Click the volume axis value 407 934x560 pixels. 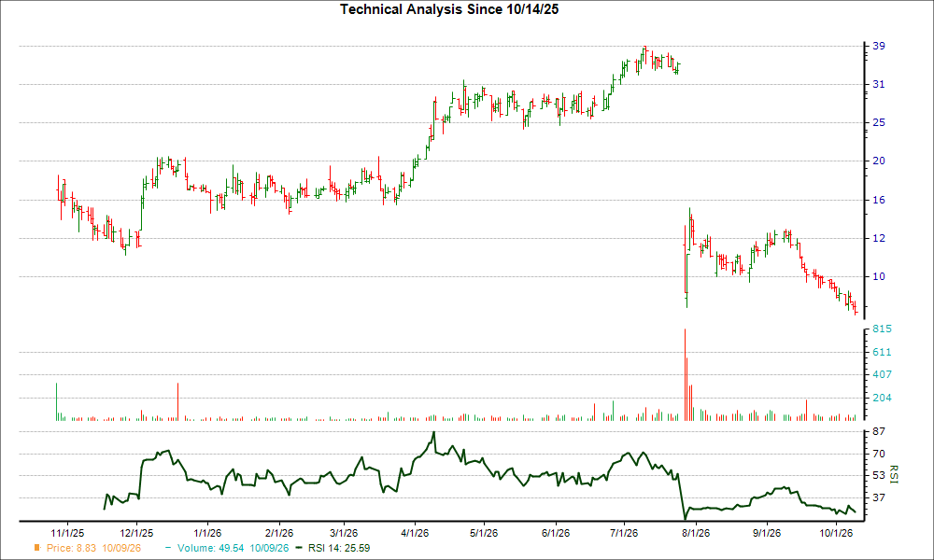coord(882,374)
